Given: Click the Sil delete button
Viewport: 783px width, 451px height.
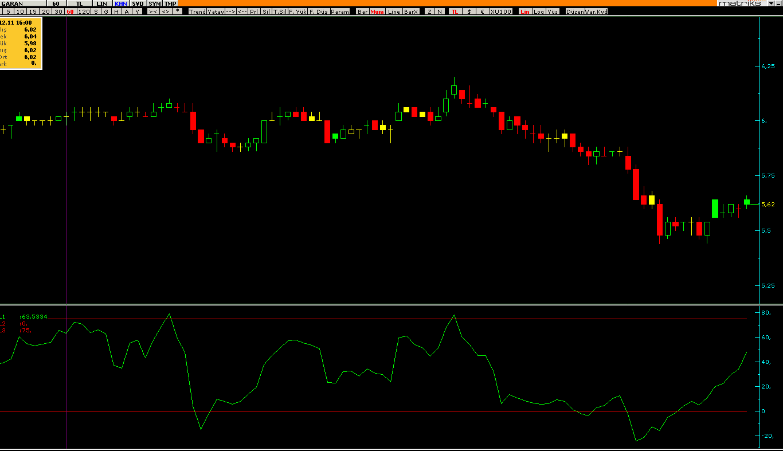Looking at the screenshot, I should pos(266,11).
